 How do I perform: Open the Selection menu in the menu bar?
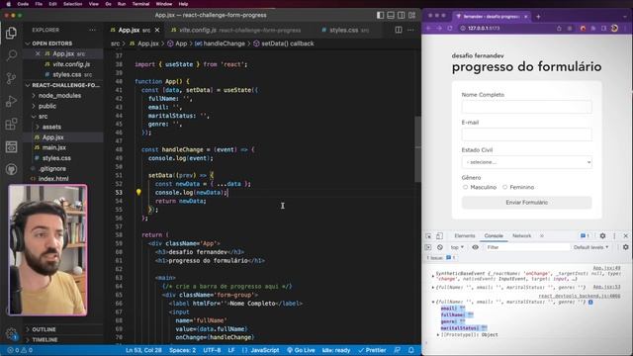pyautogui.click(x=72, y=4)
